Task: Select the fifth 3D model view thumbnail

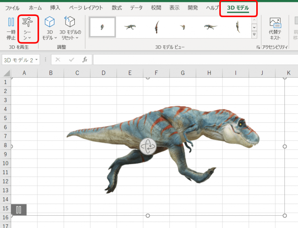Action: tap(210, 27)
